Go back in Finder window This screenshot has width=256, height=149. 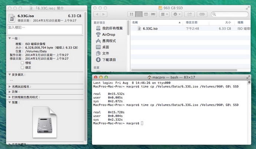coord(97,14)
